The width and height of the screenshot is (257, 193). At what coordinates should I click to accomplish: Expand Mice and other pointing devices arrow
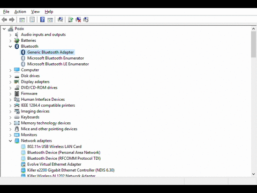click(x=10, y=129)
